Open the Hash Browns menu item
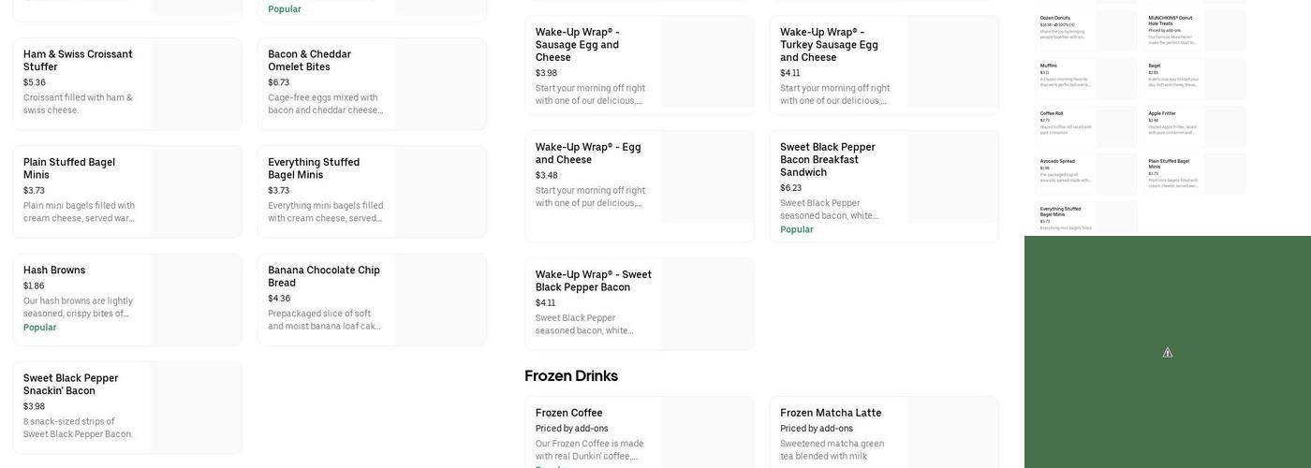Screen dimensions: 1311x468 click(x=54, y=271)
